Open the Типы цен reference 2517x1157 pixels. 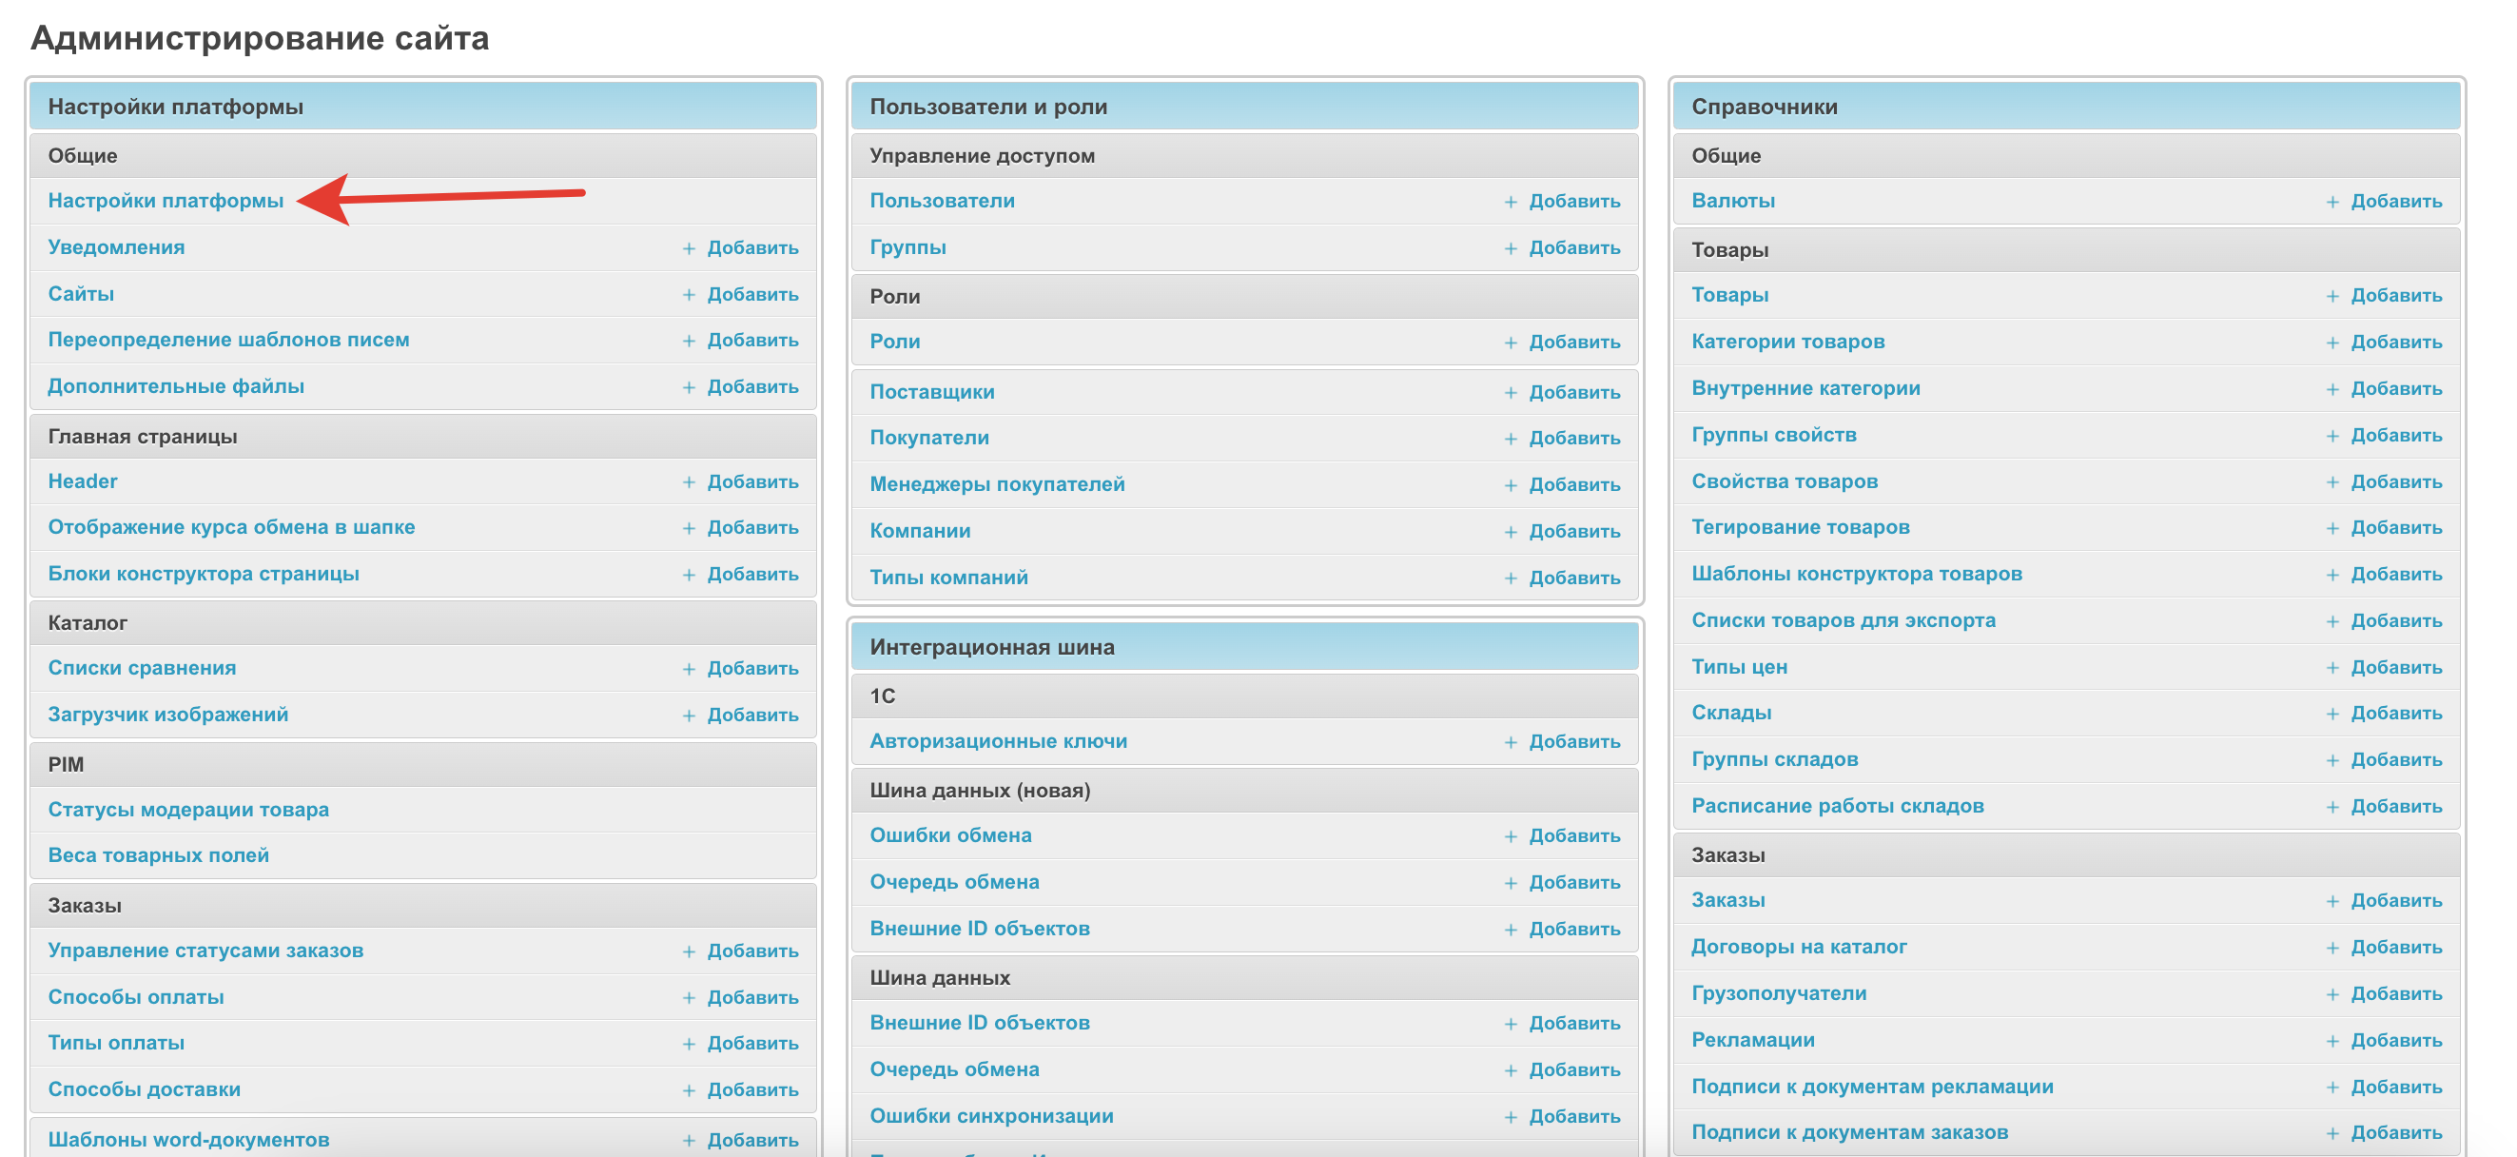point(1738,666)
